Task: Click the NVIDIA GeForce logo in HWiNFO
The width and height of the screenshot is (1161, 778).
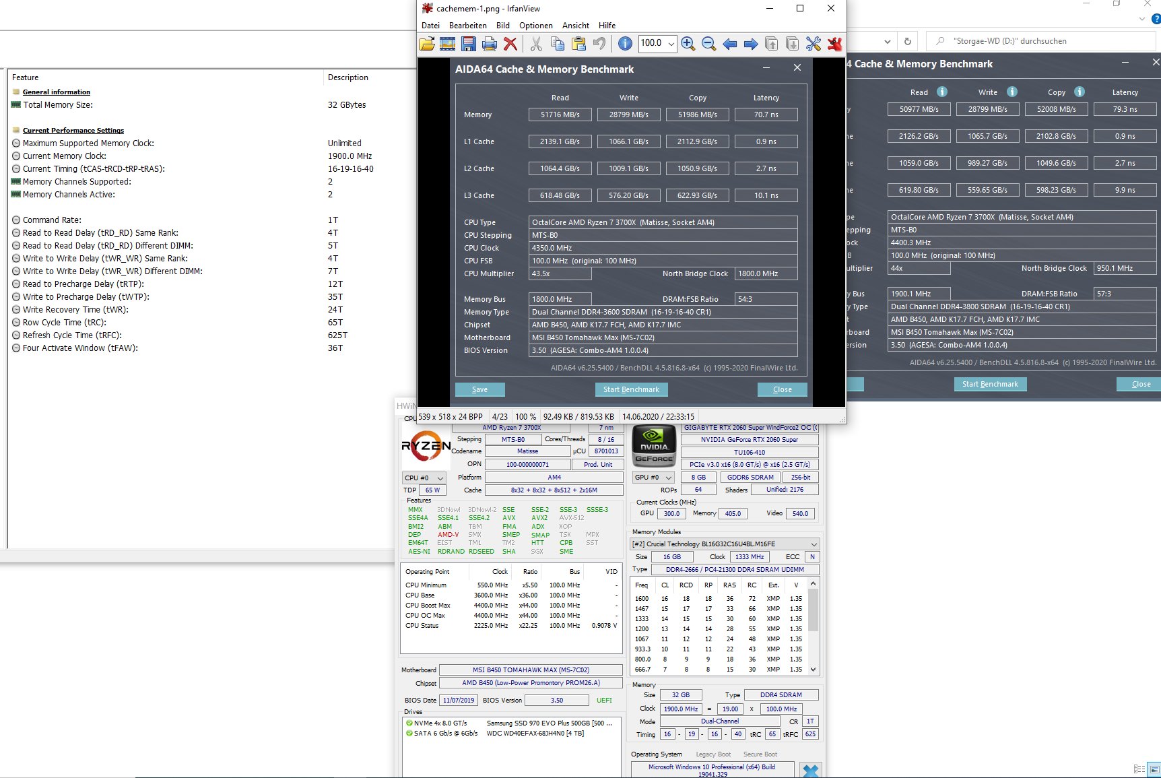Action: 653,446
